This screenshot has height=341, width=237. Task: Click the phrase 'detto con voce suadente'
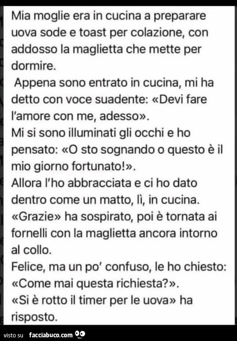click(78, 99)
